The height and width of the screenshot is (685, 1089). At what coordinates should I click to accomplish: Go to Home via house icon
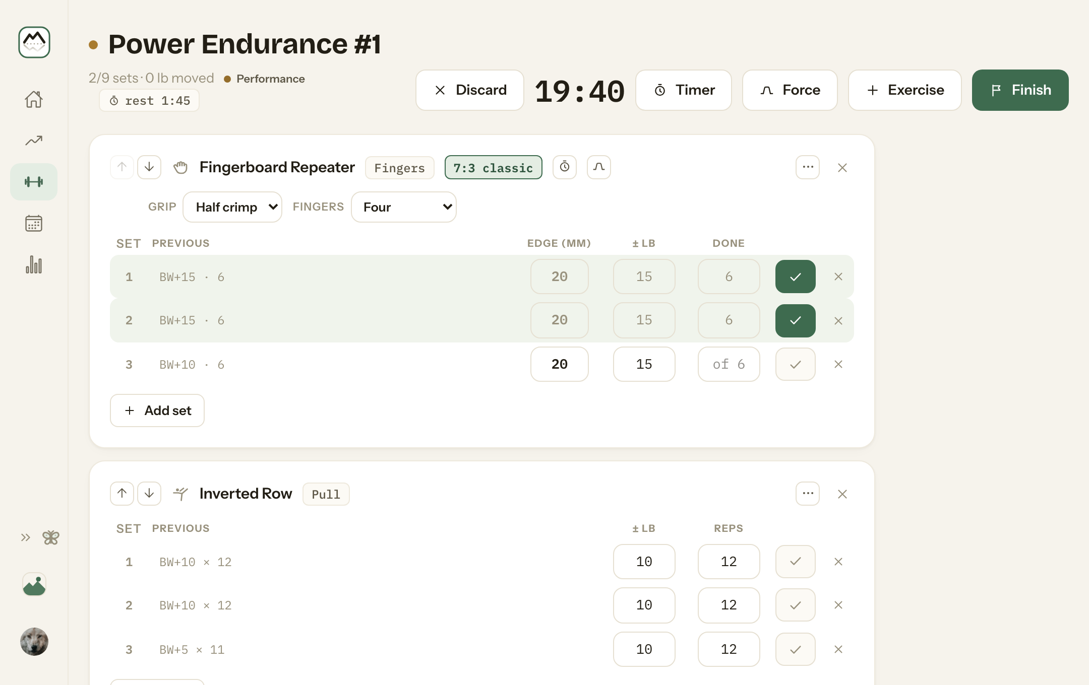[34, 99]
